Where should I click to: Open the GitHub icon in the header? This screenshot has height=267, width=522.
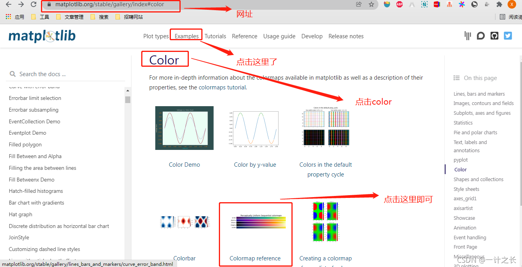click(x=494, y=36)
